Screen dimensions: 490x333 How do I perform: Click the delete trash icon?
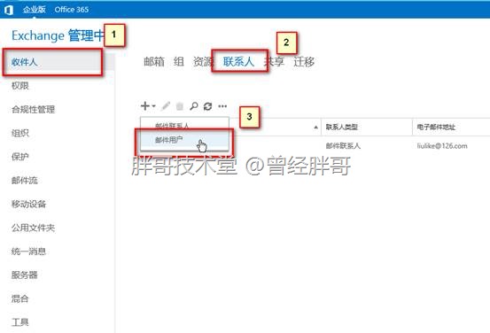point(180,106)
